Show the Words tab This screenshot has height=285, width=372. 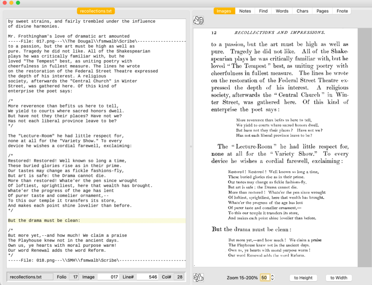[x=282, y=11]
